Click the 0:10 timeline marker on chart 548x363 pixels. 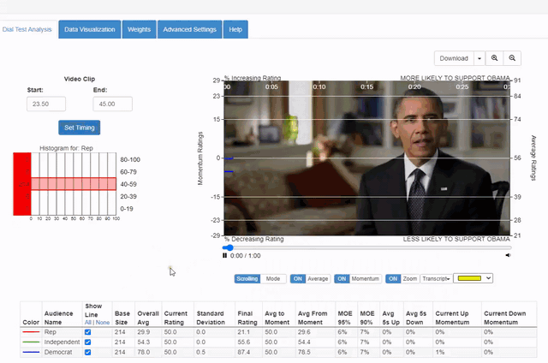point(319,86)
